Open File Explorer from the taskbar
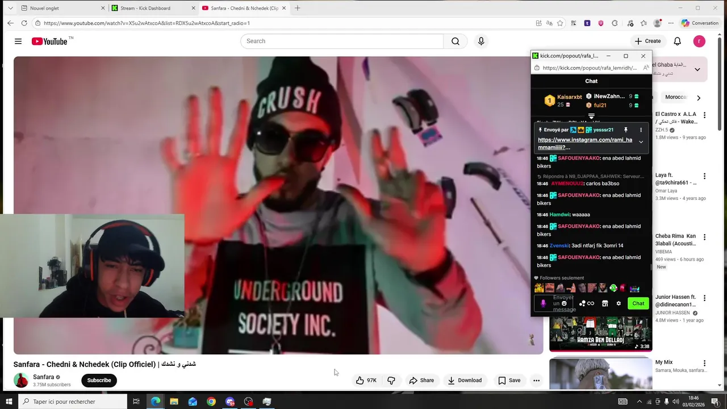The width and height of the screenshot is (727, 409). [x=174, y=402]
